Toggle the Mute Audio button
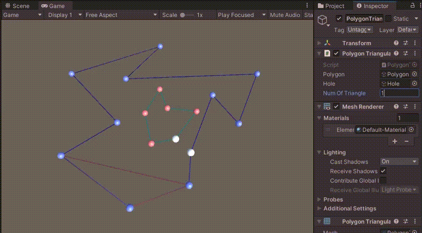Viewport: 422px width, 233px height. click(285, 15)
